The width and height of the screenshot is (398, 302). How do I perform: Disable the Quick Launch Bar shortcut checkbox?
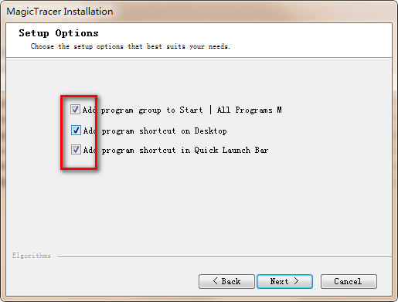76,150
